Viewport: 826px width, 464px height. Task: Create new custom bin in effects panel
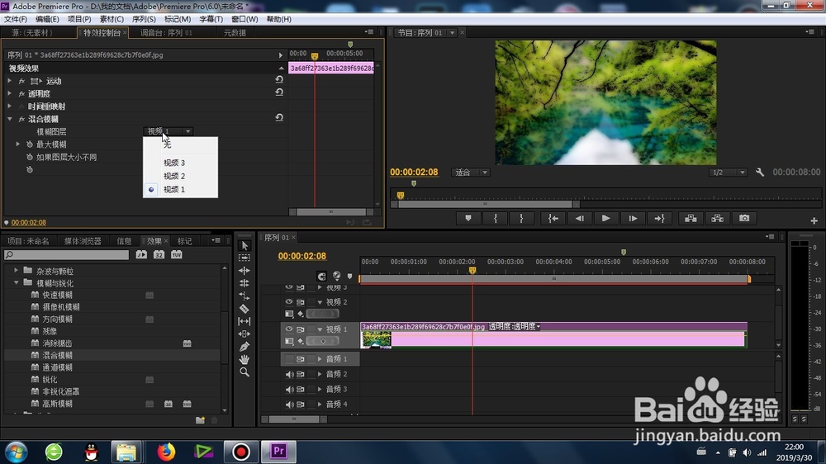[200, 419]
